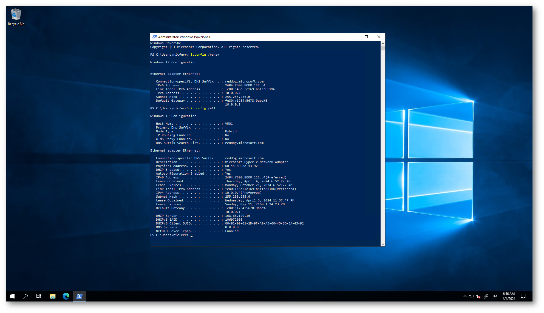Open the Action Center notifications
544x313 pixels.
[523, 296]
